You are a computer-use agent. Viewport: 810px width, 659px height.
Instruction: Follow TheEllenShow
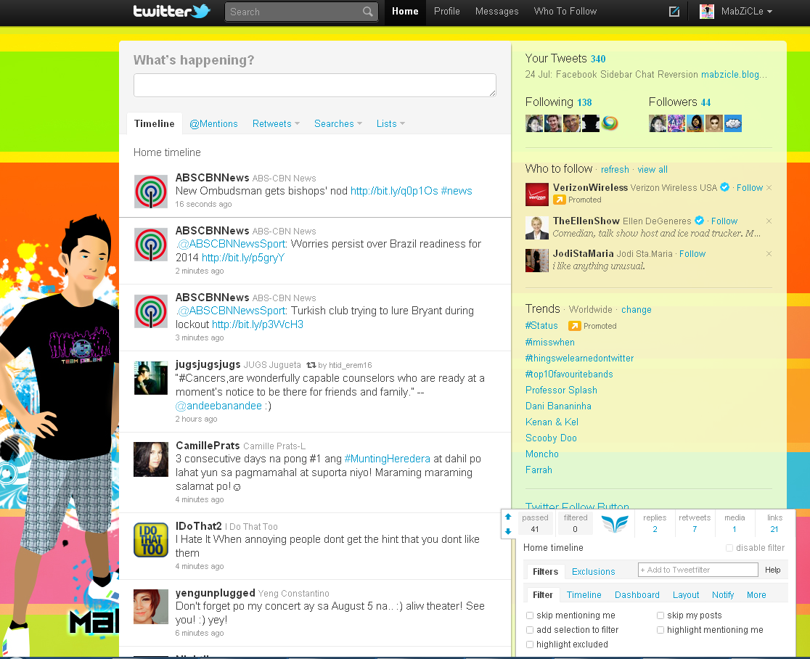tap(724, 221)
